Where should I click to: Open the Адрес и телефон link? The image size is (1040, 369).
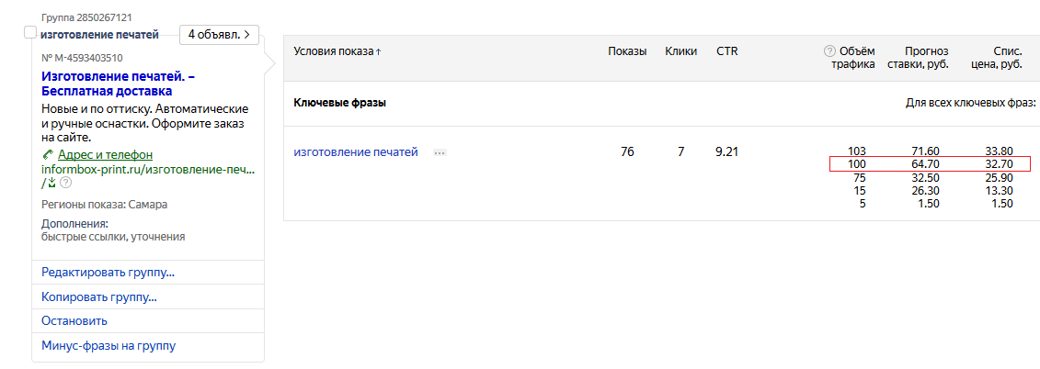click(105, 155)
